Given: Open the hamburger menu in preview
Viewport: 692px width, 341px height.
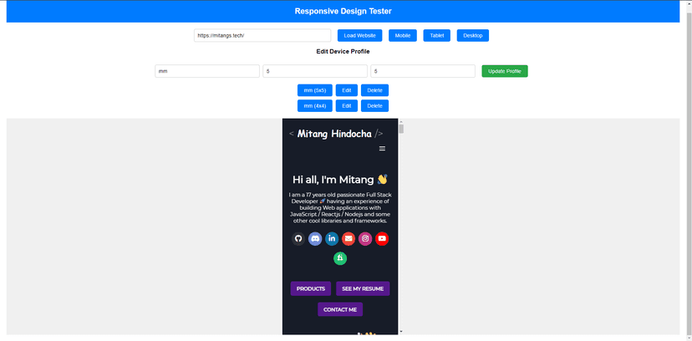Looking at the screenshot, I should point(382,149).
